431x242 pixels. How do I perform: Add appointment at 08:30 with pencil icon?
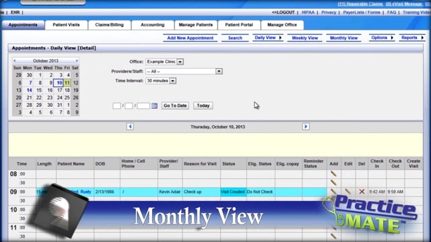333,182
